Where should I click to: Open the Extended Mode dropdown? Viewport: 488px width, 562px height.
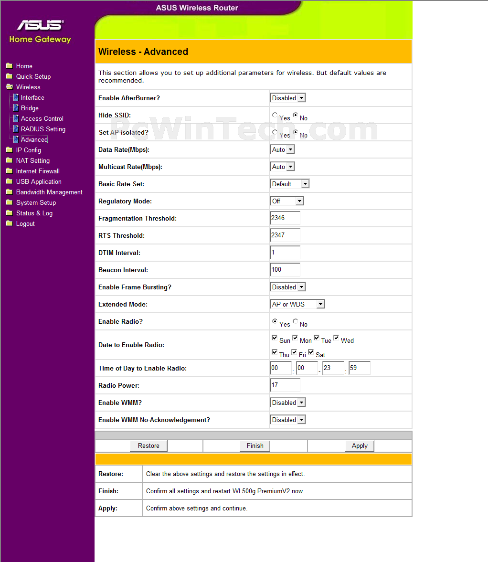point(297,304)
